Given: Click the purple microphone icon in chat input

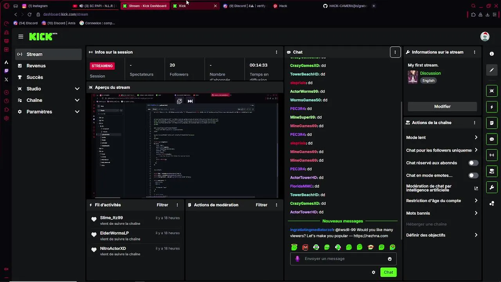Looking at the screenshot, I should pyautogui.click(x=297, y=259).
